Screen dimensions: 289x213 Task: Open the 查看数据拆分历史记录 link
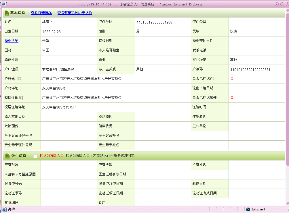point(75,13)
